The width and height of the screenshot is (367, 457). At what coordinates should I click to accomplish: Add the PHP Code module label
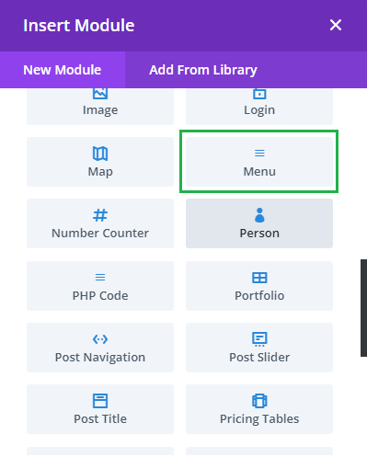point(100,295)
